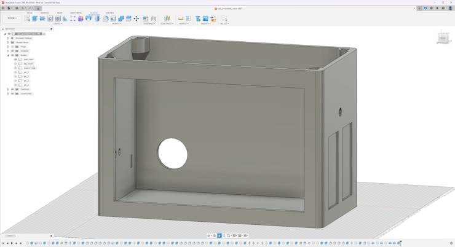Open the Joint tool in Assemble
This screenshot has width=455, height=247.
[146, 18]
